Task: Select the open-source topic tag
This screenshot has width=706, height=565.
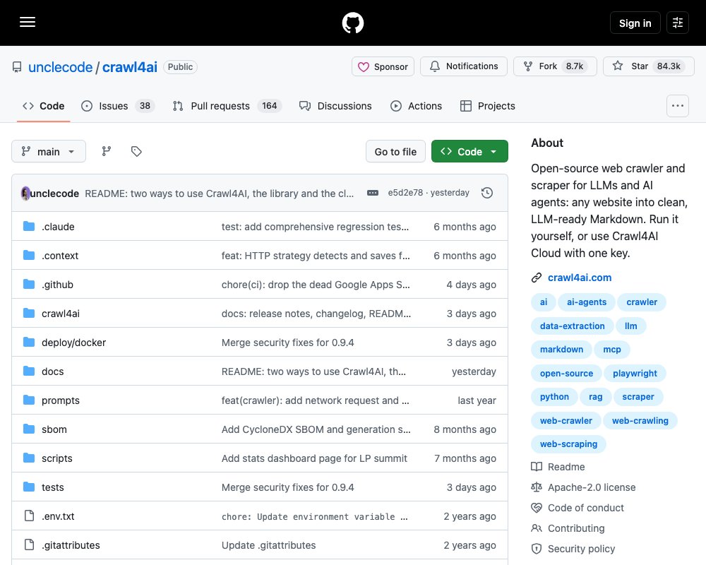Action: [x=566, y=373]
